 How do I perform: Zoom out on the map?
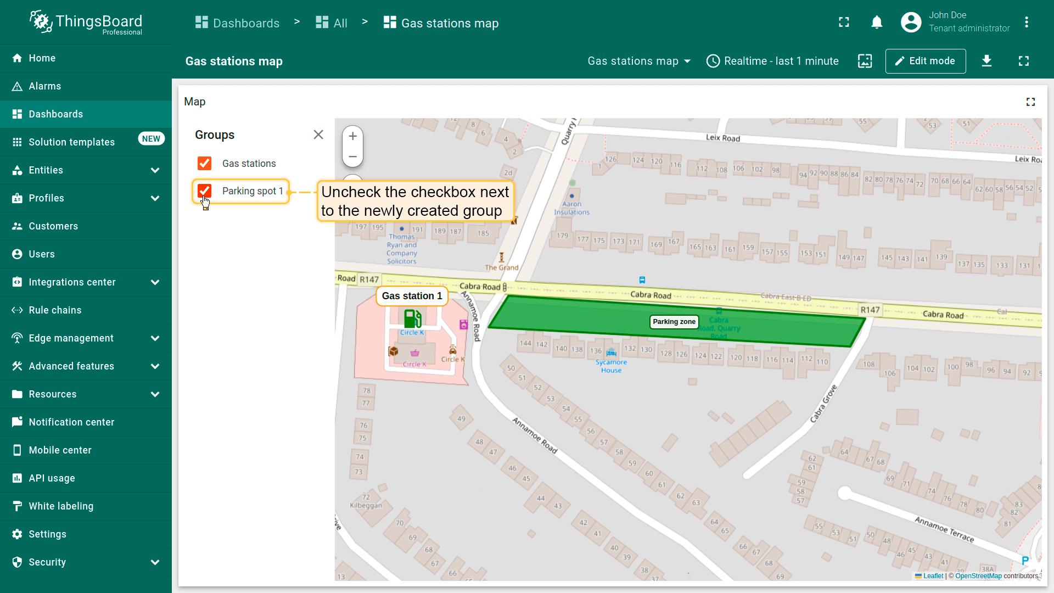tap(352, 156)
